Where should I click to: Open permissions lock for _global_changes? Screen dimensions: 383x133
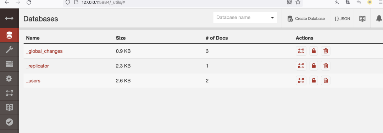313,51
